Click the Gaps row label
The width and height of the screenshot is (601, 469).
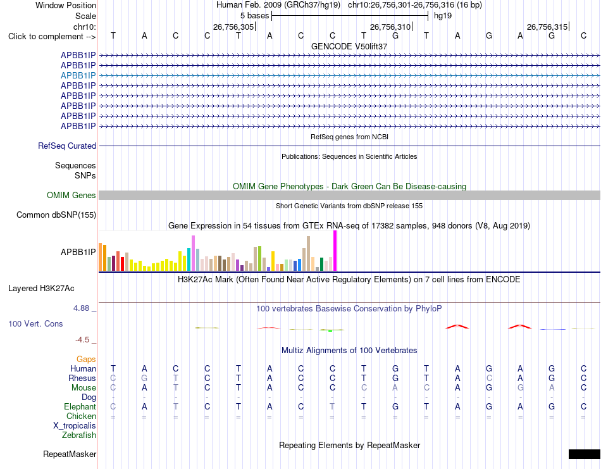coord(86,359)
